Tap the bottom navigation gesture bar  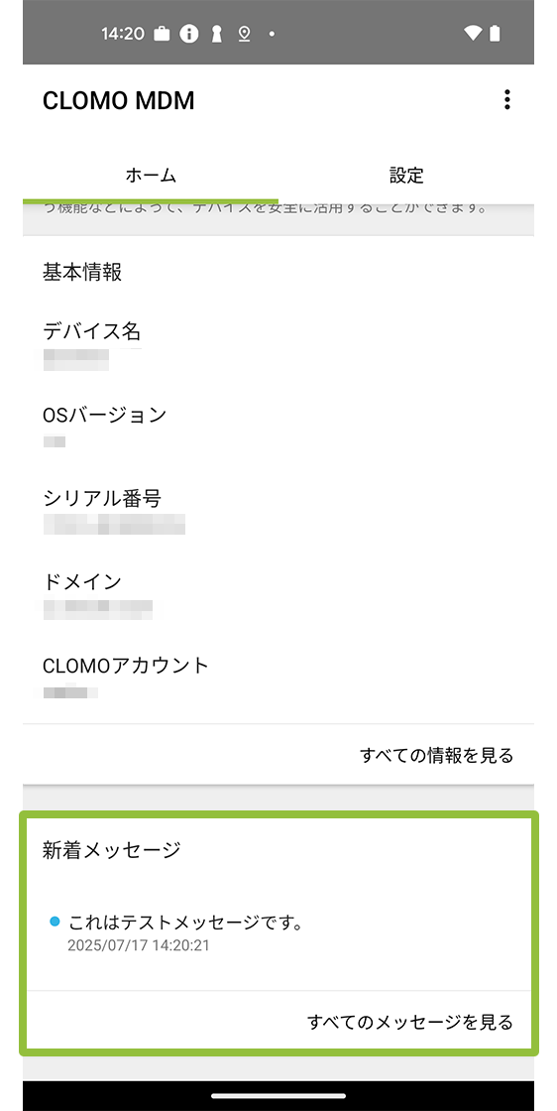(x=278, y=1095)
